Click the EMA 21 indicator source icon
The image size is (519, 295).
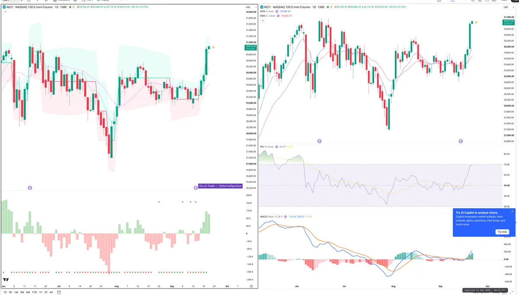(278, 16)
